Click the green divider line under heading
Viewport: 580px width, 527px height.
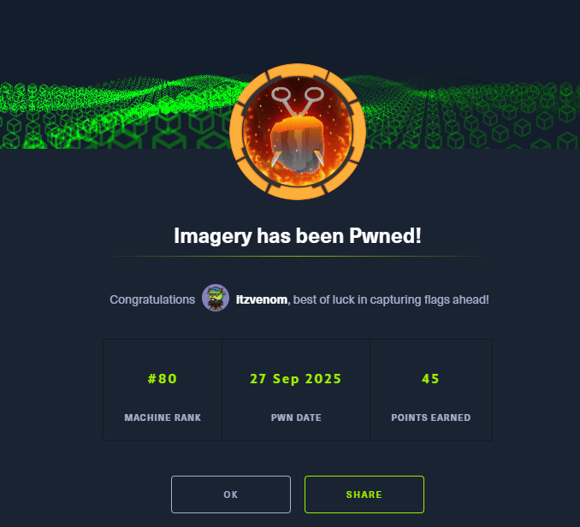[299, 256]
